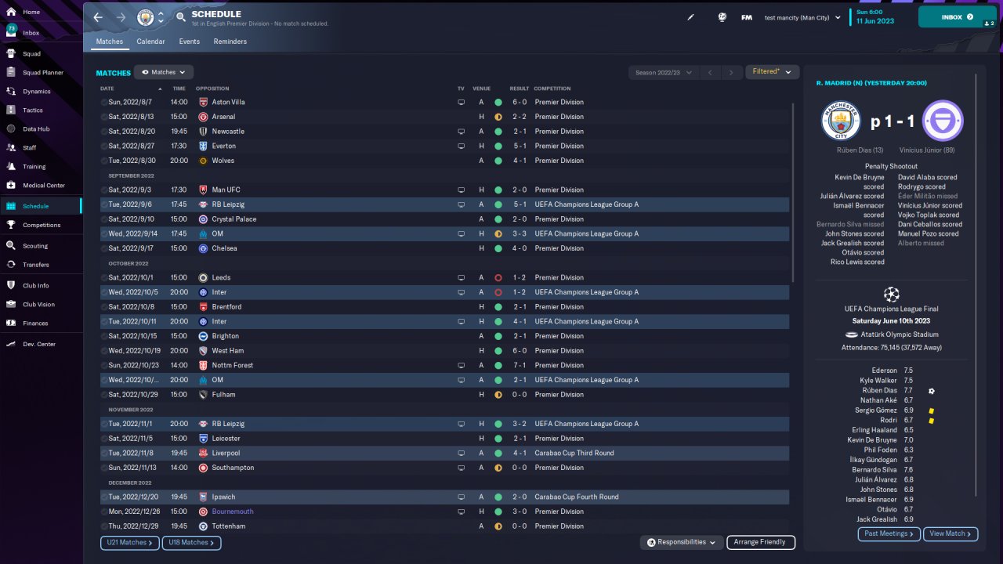The image size is (1003, 564).
Task: Go to the next season arrow
Action: pyautogui.click(x=731, y=72)
